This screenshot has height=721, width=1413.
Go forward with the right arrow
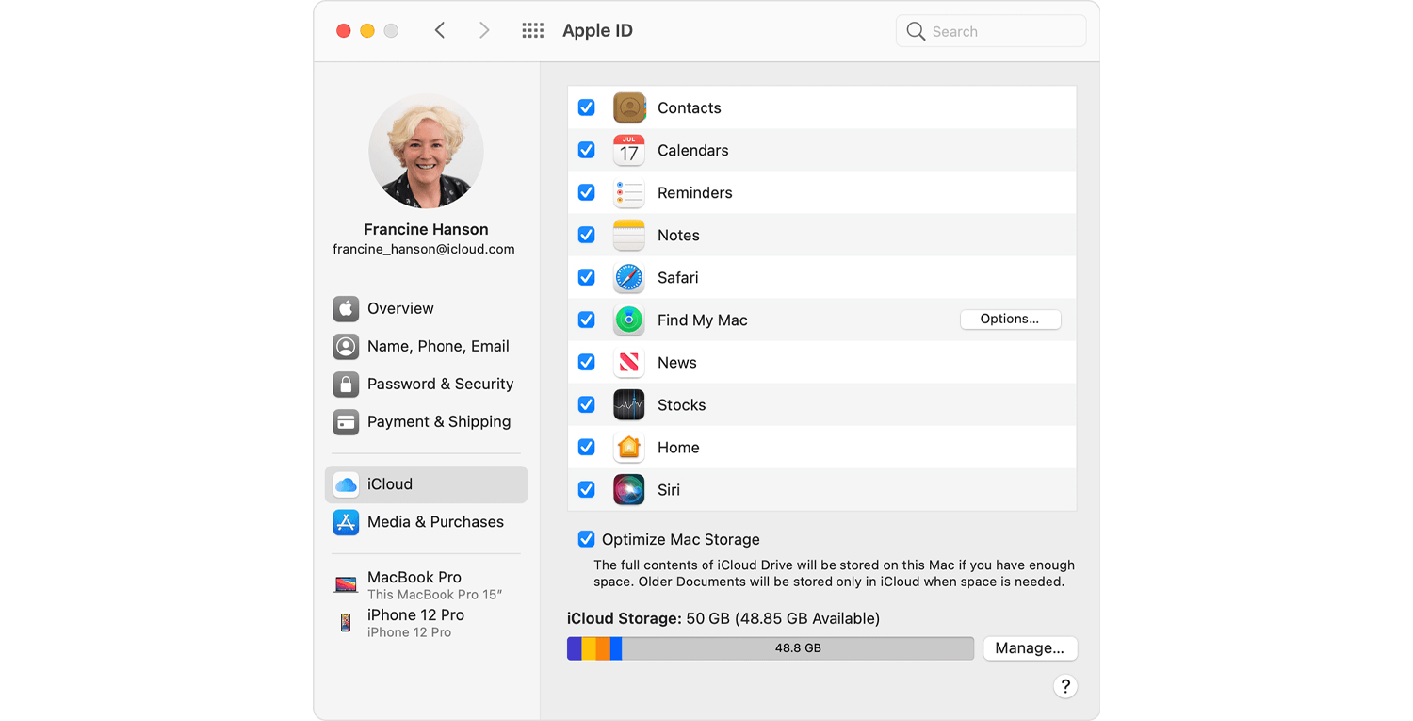click(x=484, y=30)
